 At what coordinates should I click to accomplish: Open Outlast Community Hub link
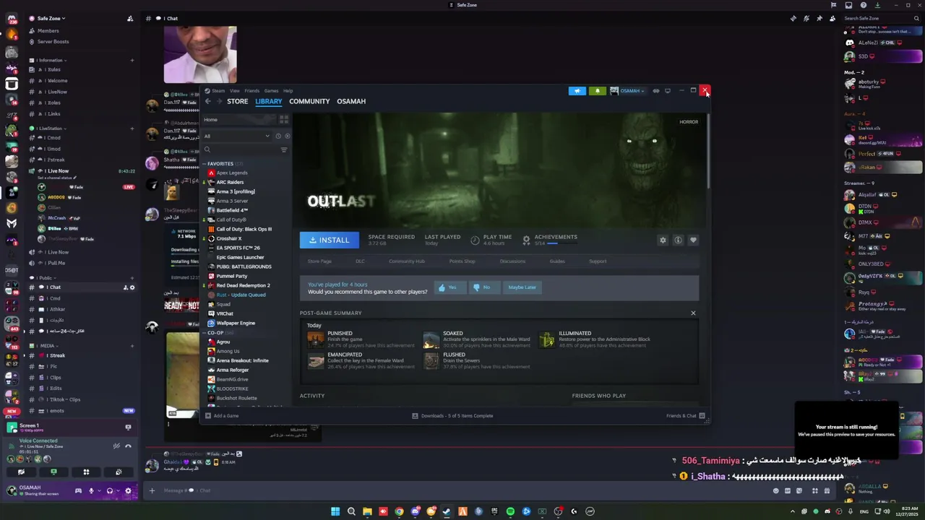407,261
